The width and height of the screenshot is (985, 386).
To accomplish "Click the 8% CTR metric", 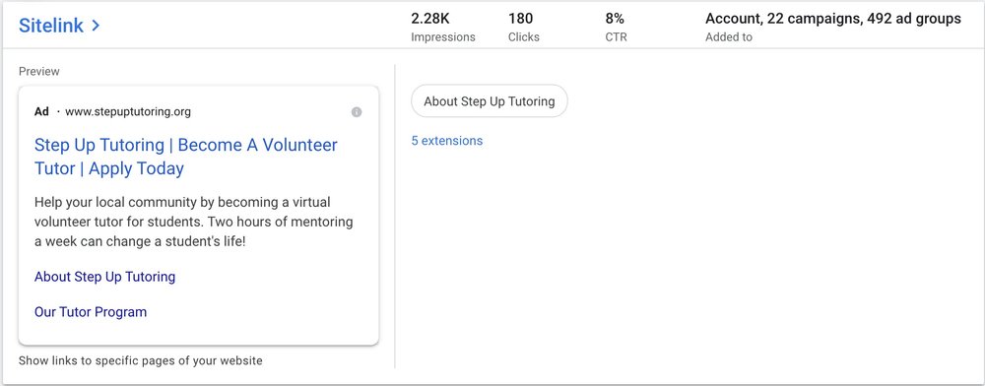I will tap(616, 27).
